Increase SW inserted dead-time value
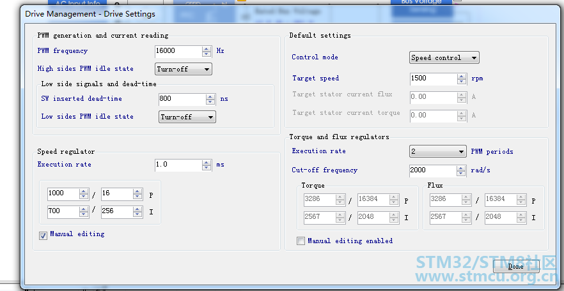 (x=211, y=97)
